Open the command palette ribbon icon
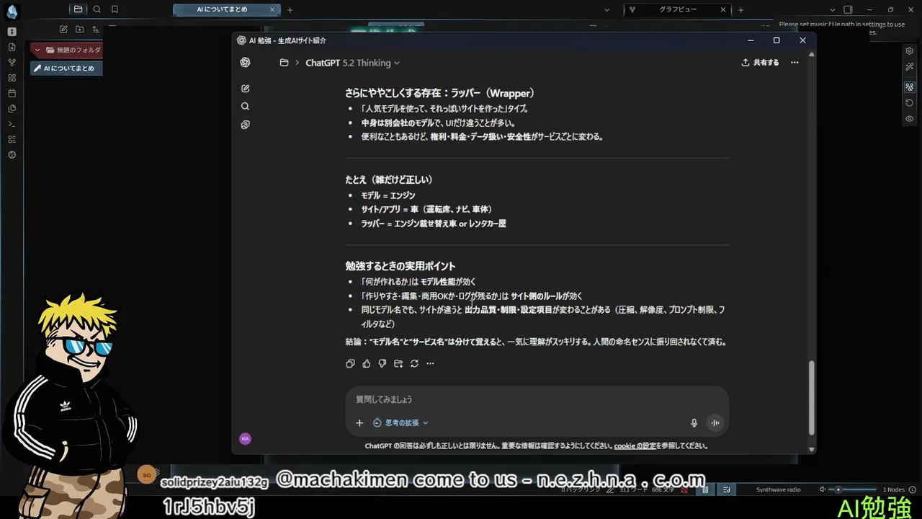This screenshot has height=519, width=922. (x=12, y=124)
